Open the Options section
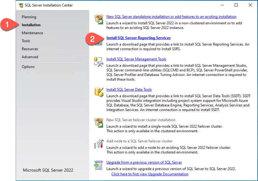The width and height of the screenshot is (258, 181). coord(28,67)
